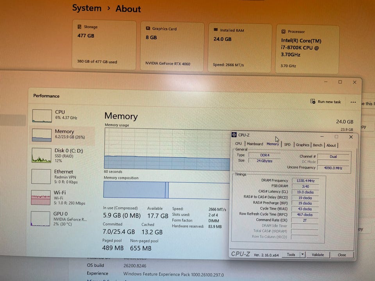Minimize the CPU-Z window

pyautogui.click(x=322, y=137)
